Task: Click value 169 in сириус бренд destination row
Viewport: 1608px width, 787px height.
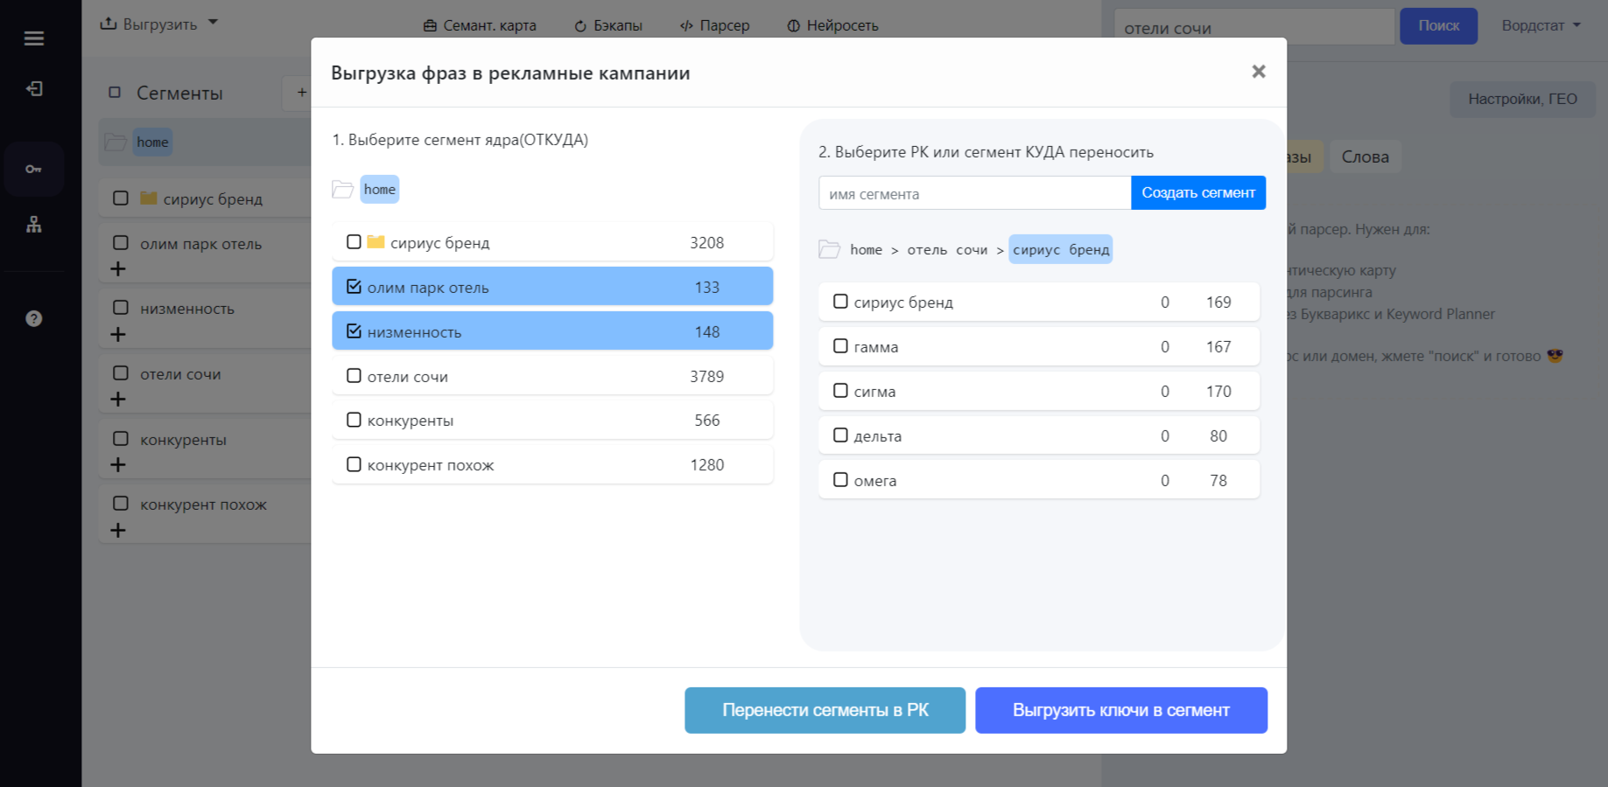Action: (x=1218, y=302)
